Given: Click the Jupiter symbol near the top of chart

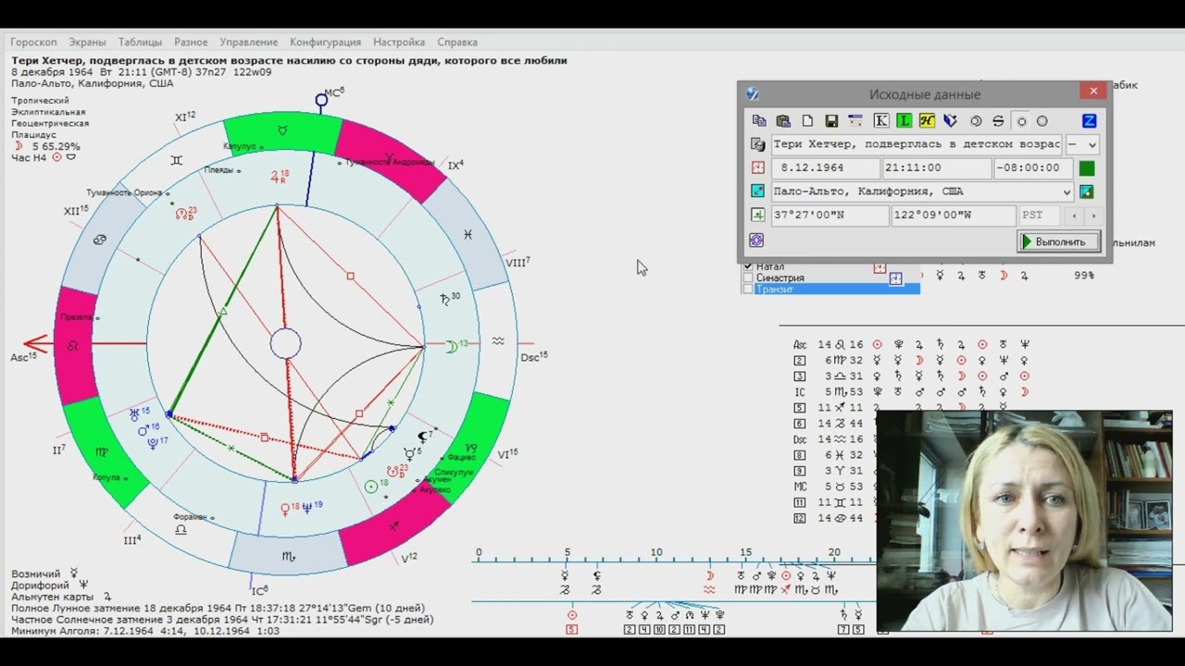Looking at the screenshot, I should [x=275, y=176].
